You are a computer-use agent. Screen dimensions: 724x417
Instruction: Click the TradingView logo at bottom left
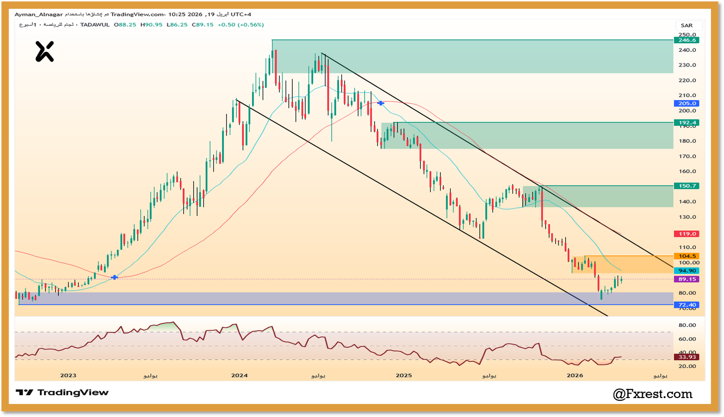click(62, 393)
